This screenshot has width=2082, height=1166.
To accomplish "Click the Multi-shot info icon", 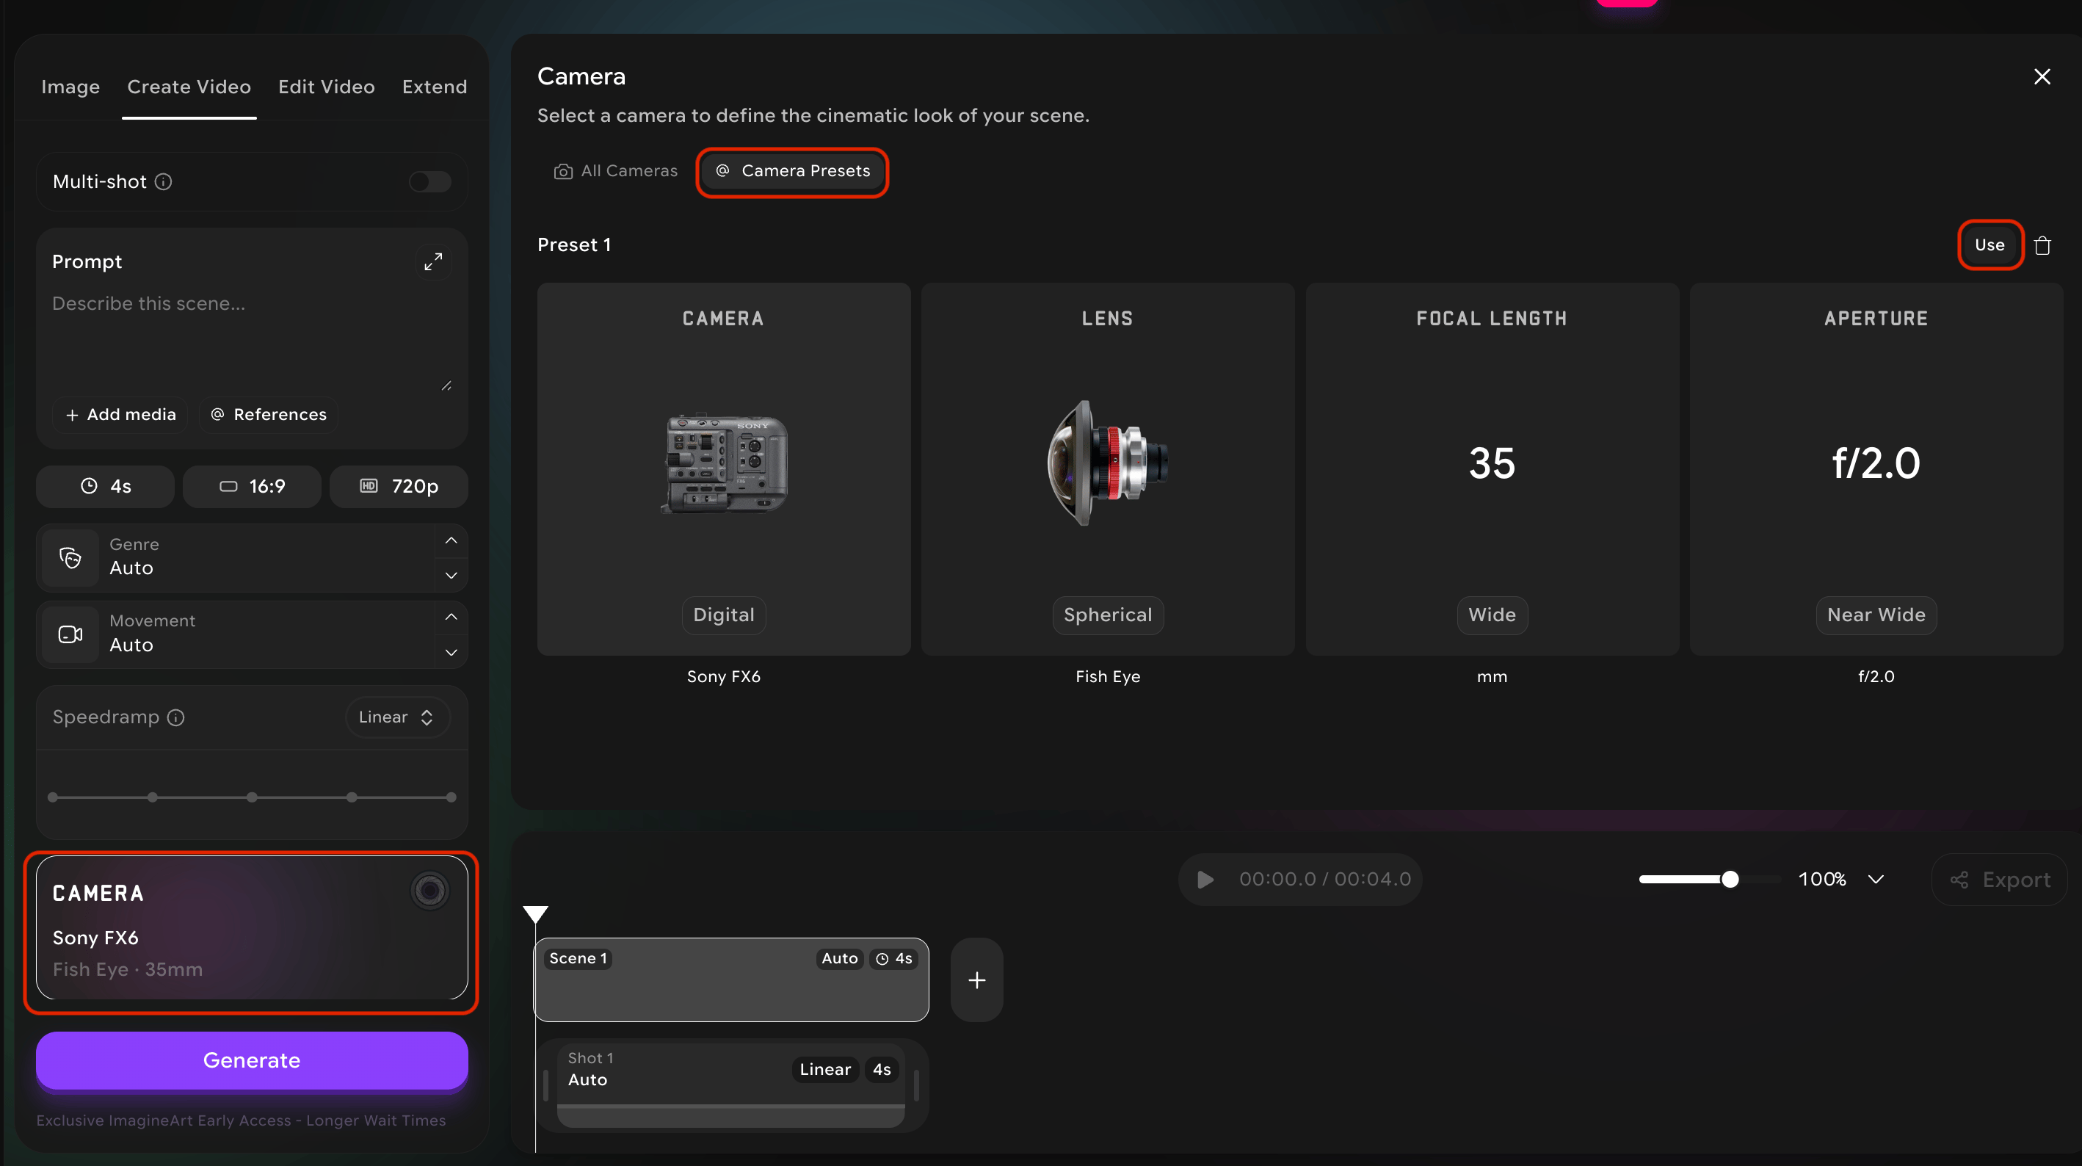I will [x=163, y=182].
